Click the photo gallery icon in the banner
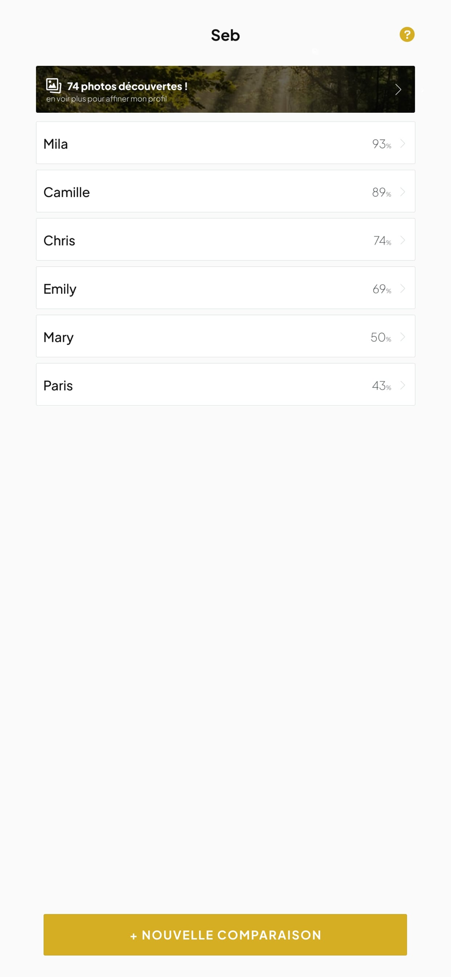Image resolution: width=451 pixels, height=977 pixels. (53, 86)
